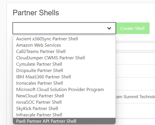This screenshot has height=125, width=155.
Task: Choose NewCloud Partner Shell option
Action: coord(64,96)
